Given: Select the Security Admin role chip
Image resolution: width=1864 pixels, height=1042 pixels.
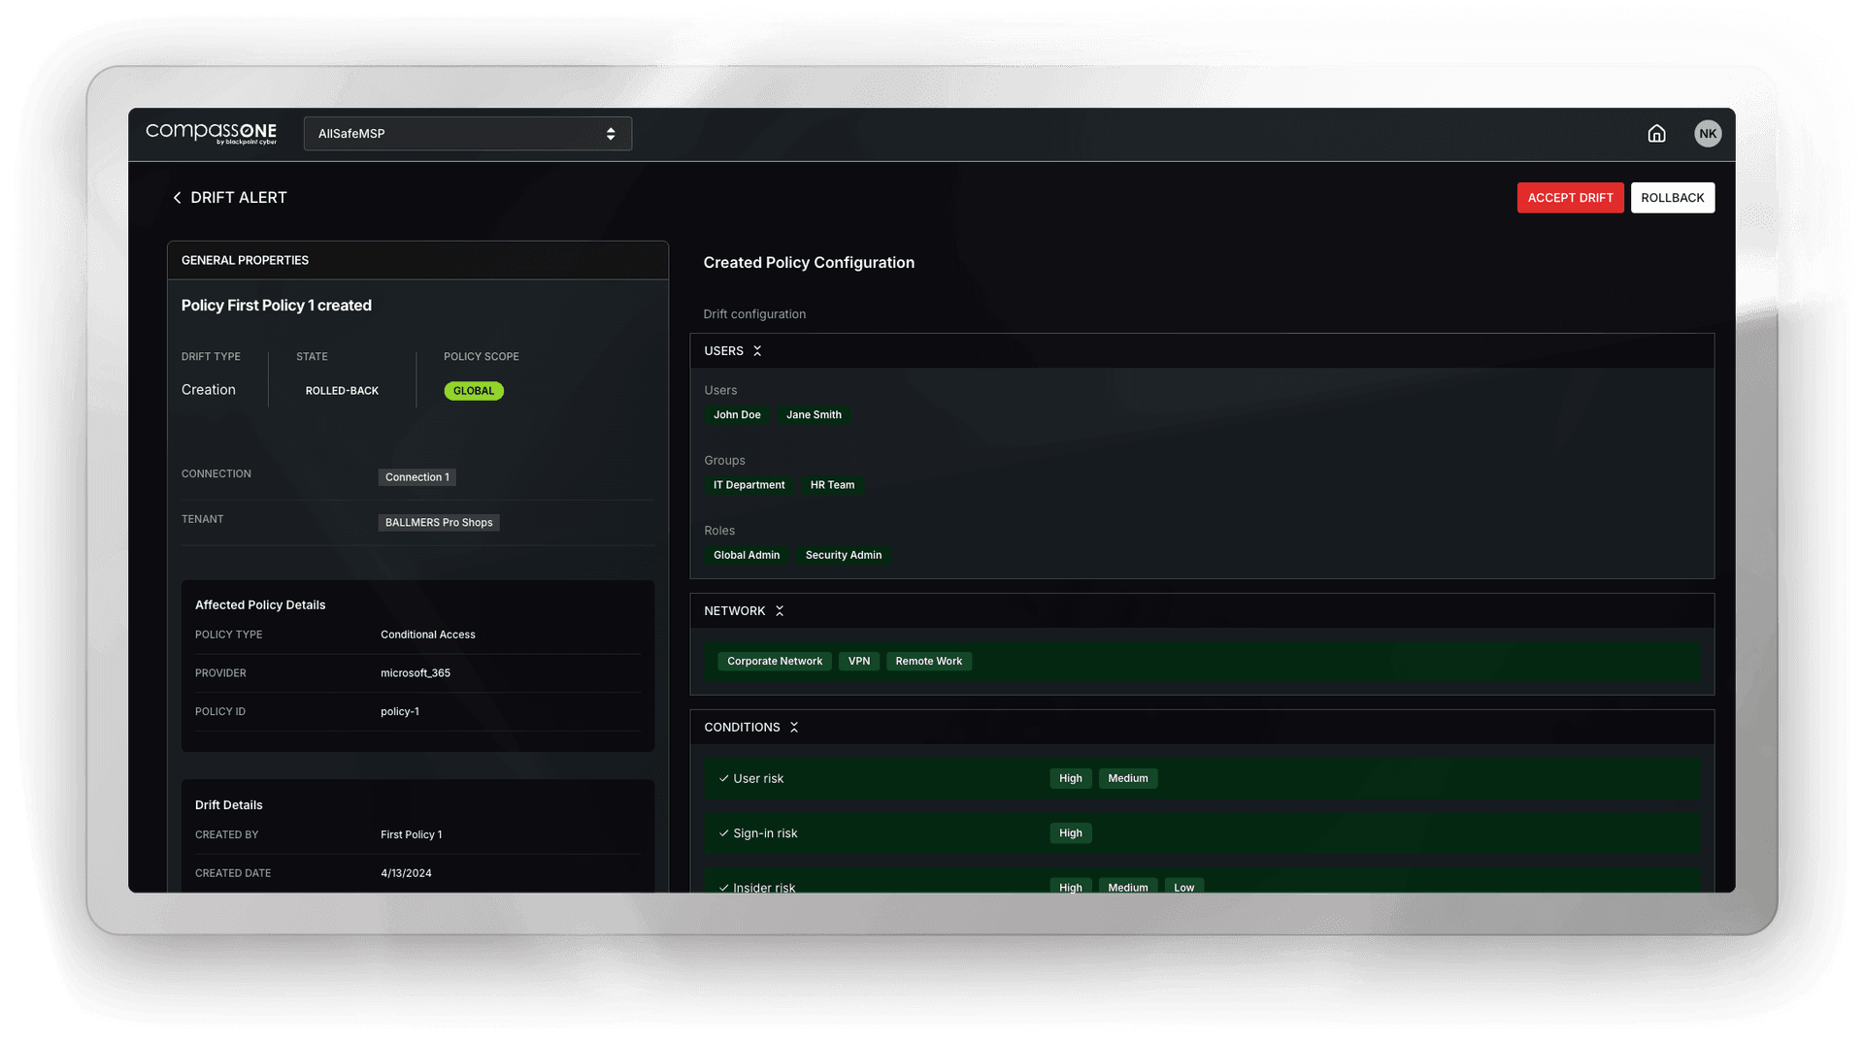Looking at the screenshot, I should (843, 554).
